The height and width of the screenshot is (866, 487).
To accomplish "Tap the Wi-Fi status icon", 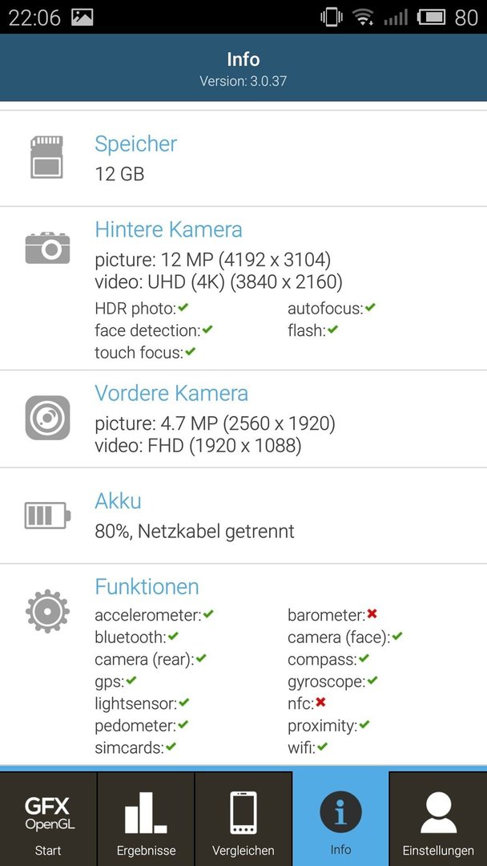I will coord(364,18).
